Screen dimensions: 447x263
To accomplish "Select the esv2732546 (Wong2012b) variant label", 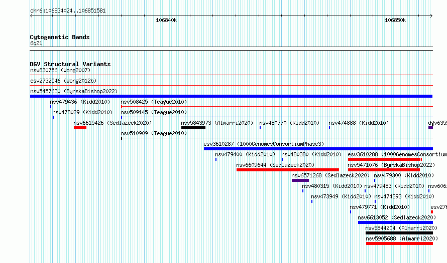I will tap(63, 81).
